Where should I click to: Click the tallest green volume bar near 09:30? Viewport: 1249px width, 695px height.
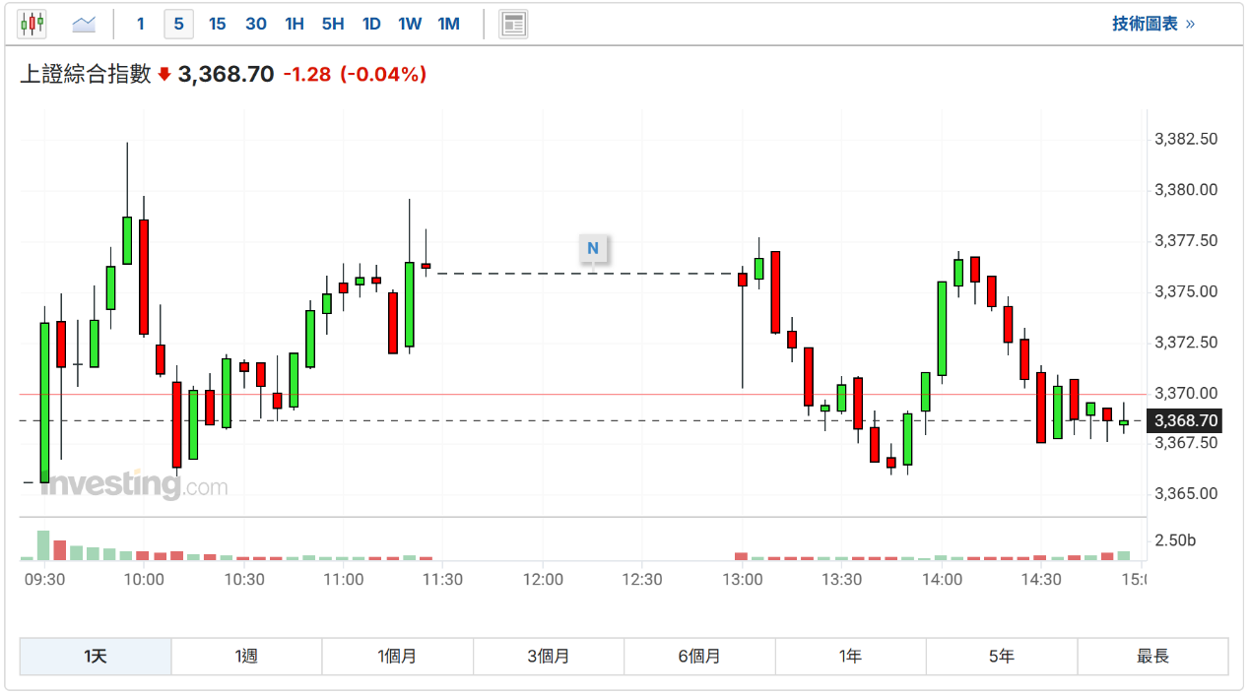[x=42, y=545]
